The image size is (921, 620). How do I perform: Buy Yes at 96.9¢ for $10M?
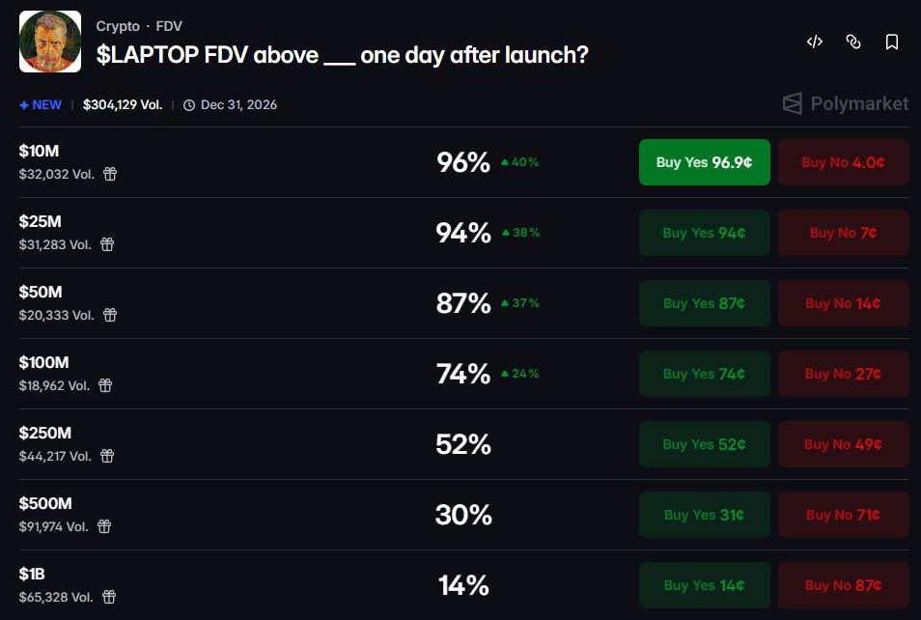tap(704, 162)
